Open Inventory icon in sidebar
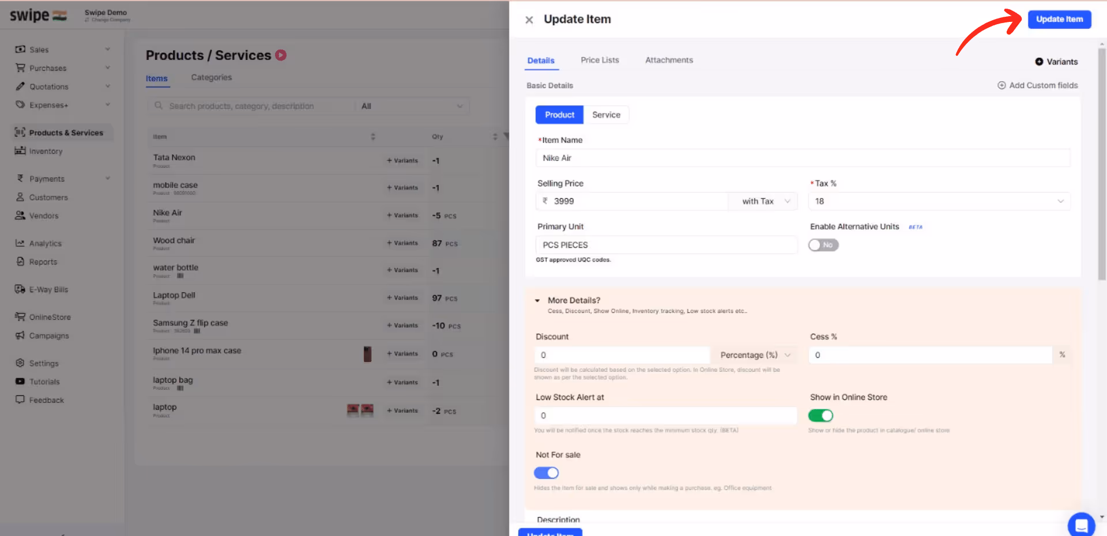Screen dimensions: 1107x536 tap(20, 151)
